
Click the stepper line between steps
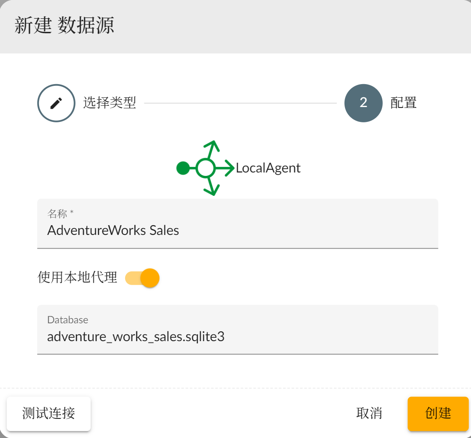click(x=240, y=103)
